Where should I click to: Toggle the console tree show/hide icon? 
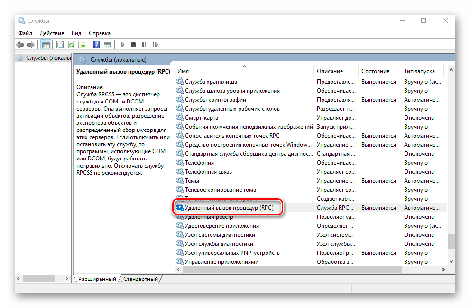pos(46,45)
